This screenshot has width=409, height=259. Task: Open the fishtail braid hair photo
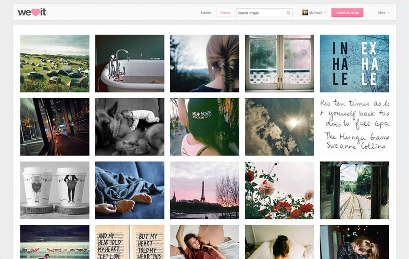[x=204, y=64]
